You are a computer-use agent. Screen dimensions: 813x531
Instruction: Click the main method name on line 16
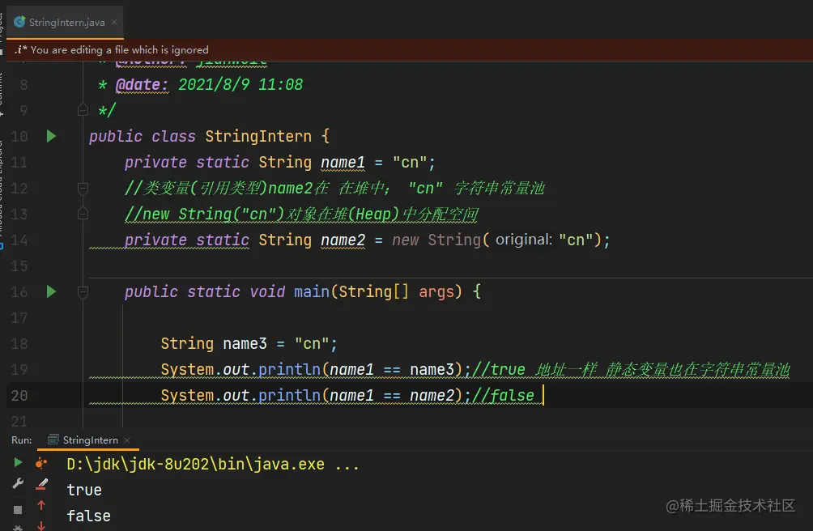tap(312, 291)
